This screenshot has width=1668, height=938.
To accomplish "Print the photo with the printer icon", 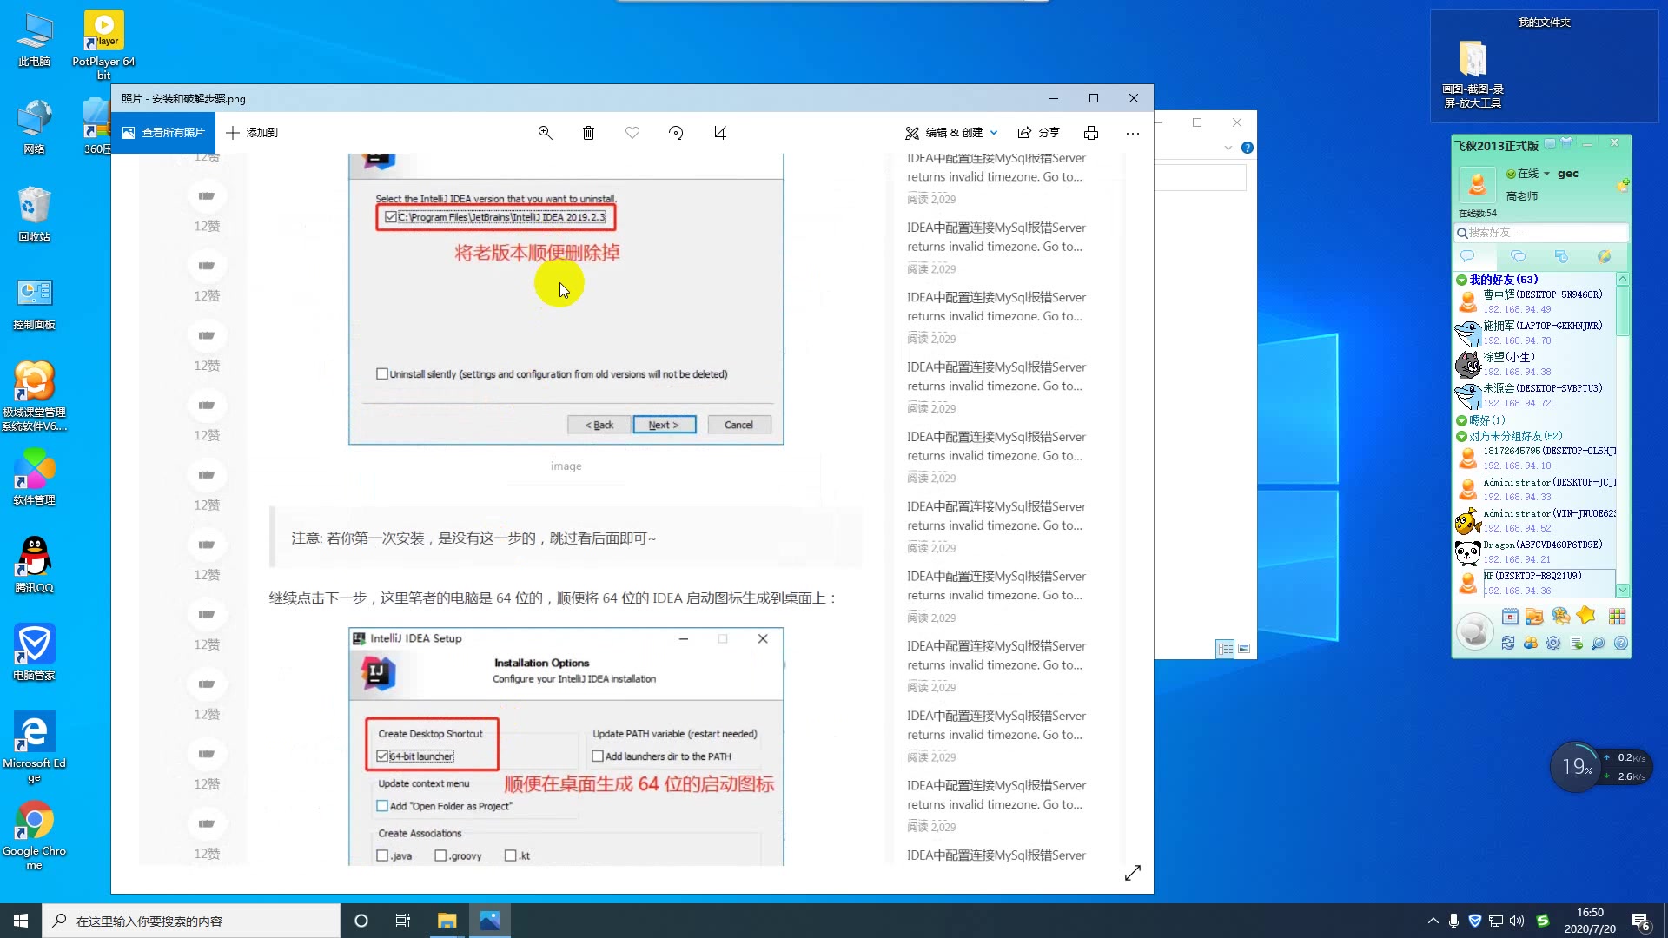I will (x=1091, y=133).
